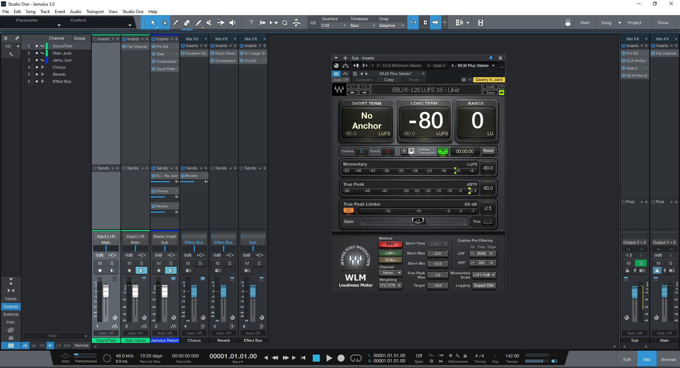Click the transport Record button
Image resolution: width=680 pixels, height=368 pixels.
(x=341, y=358)
